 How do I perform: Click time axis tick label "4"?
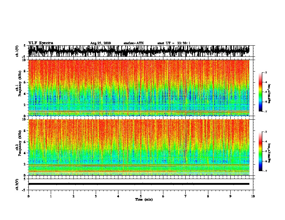(x=118, y=196)
